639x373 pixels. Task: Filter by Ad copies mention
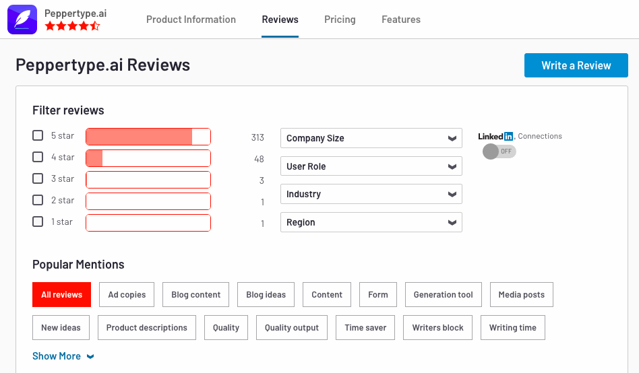click(x=127, y=294)
